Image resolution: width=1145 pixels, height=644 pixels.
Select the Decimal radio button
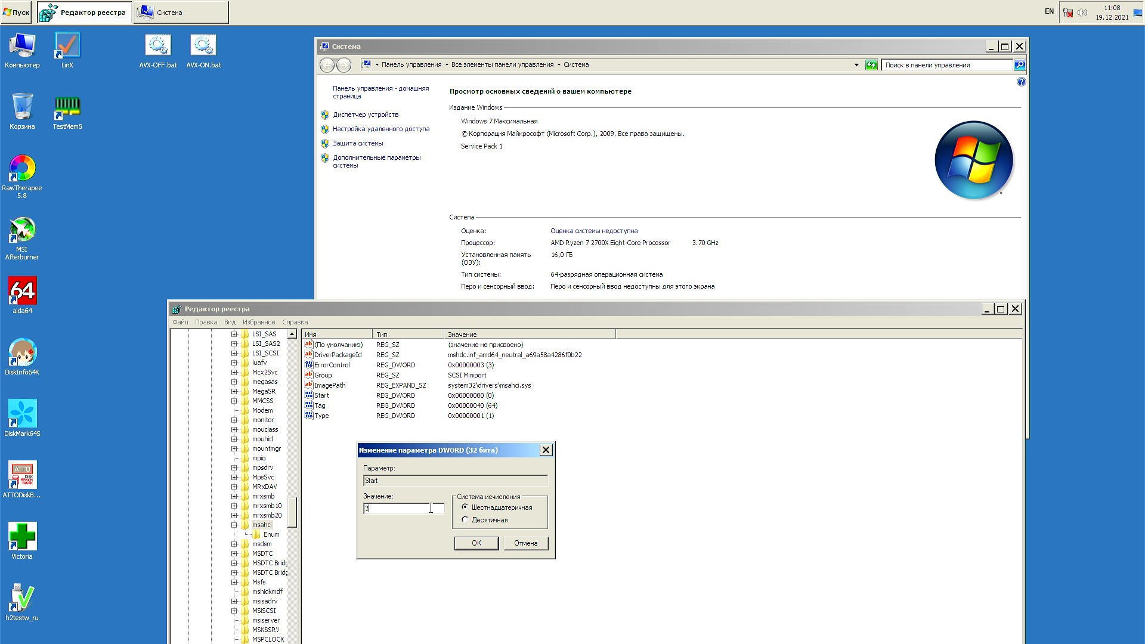465,520
